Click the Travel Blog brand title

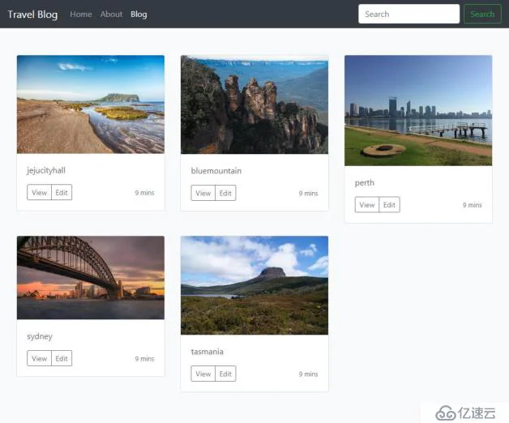(32, 15)
